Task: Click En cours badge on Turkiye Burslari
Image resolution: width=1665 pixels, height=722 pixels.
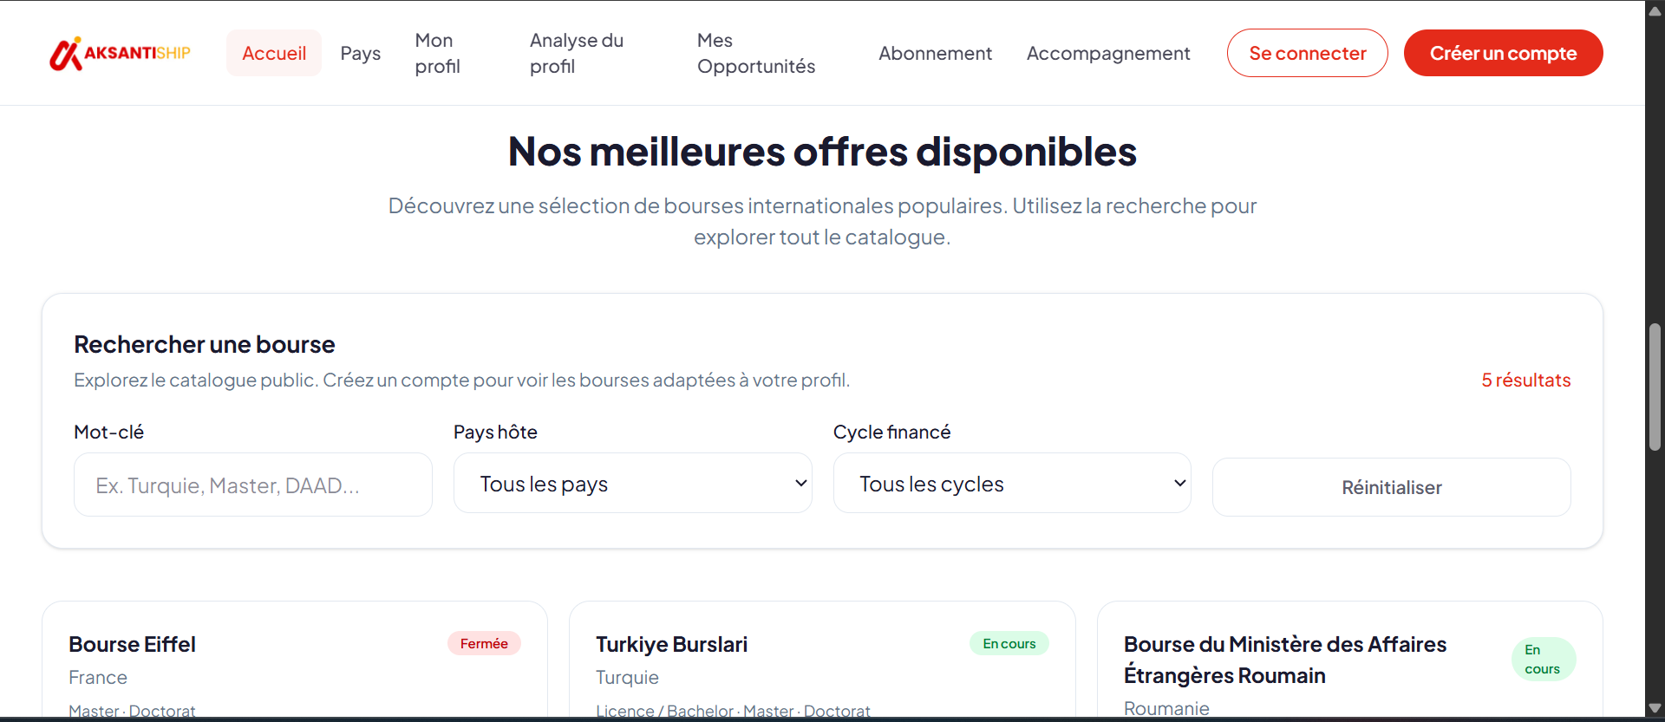Action: [1009, 643]
